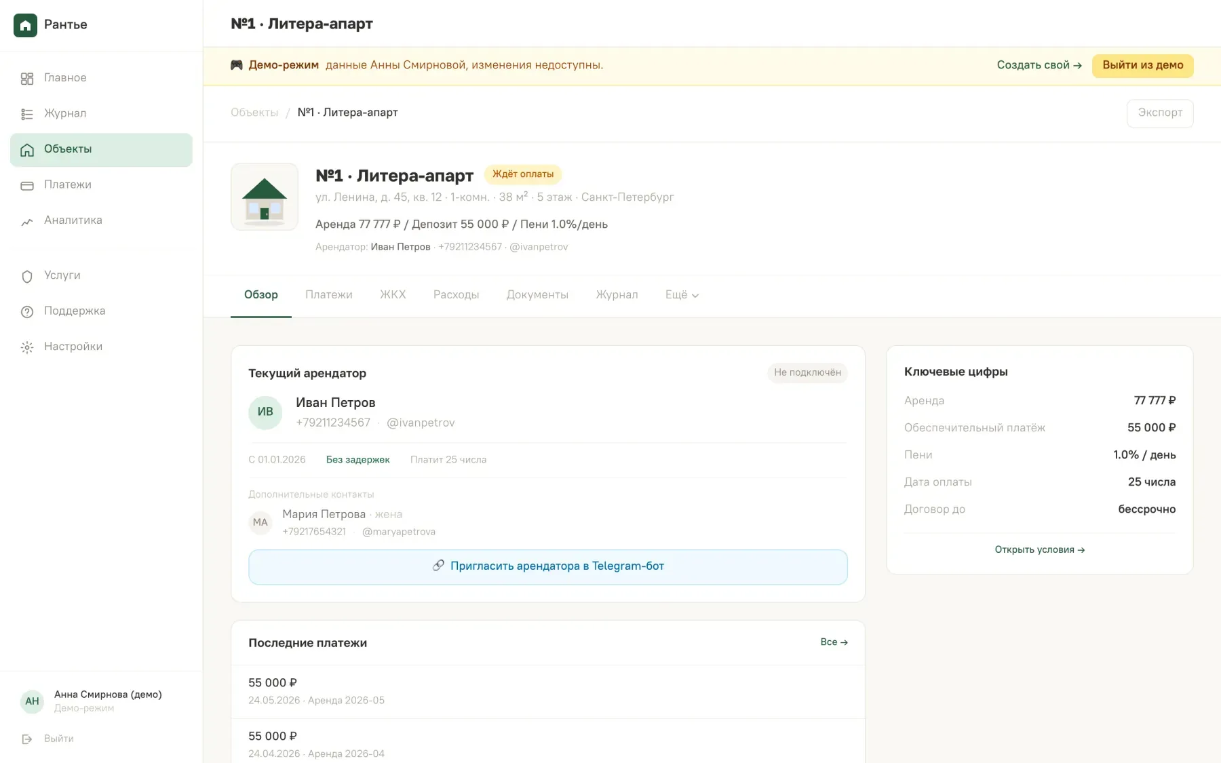
Task: Expand the Ещё dropdown tab
Action: point(682,295)
